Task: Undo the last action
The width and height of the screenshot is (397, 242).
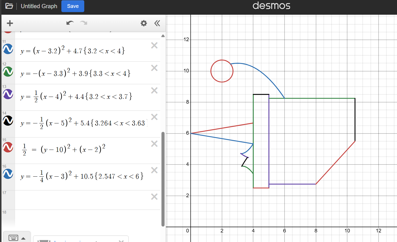Action: point(70,23)
